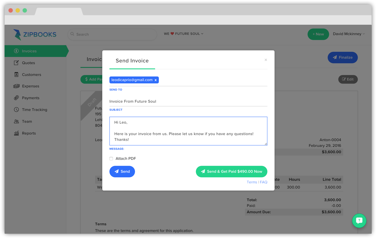The height and width of the screenshot is (238, 376).
Task: Open Reports with its chart icon
Action: click(16, 133)
